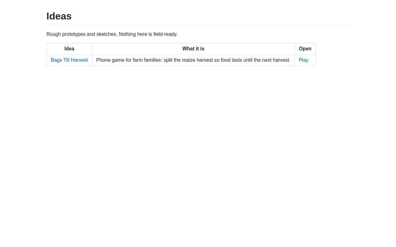Click the 'Open' column header
The image size is (396, 247).
305,49
